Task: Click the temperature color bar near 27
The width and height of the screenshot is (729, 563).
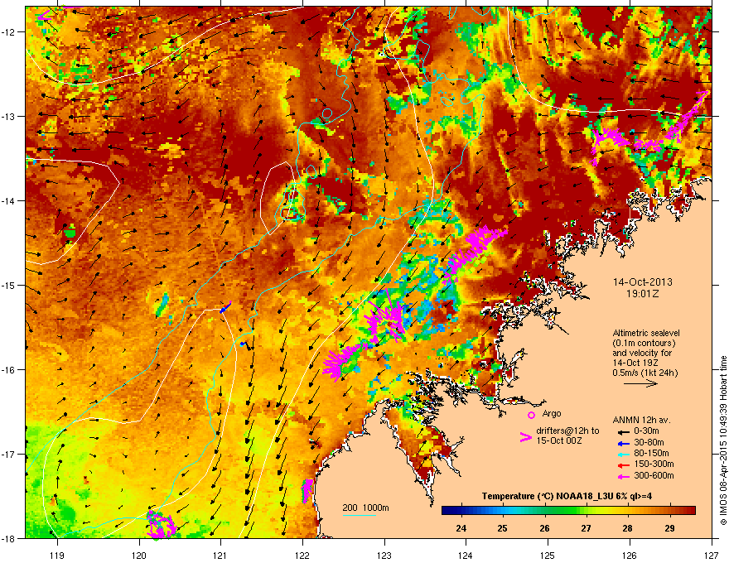Action: 586,511
